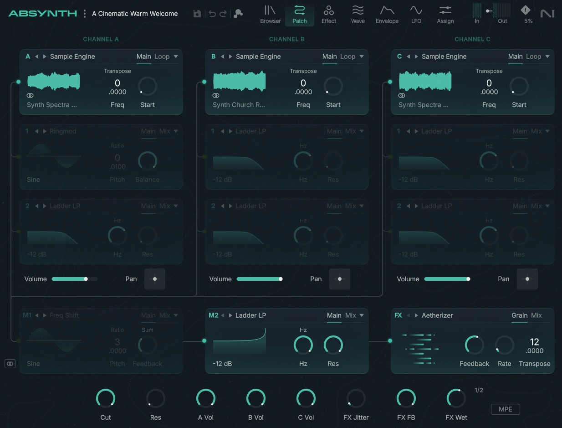Select previous module in oscillator A
Image resolution: width=562 pixels, height=428 pixels.
tap(37, 57)
